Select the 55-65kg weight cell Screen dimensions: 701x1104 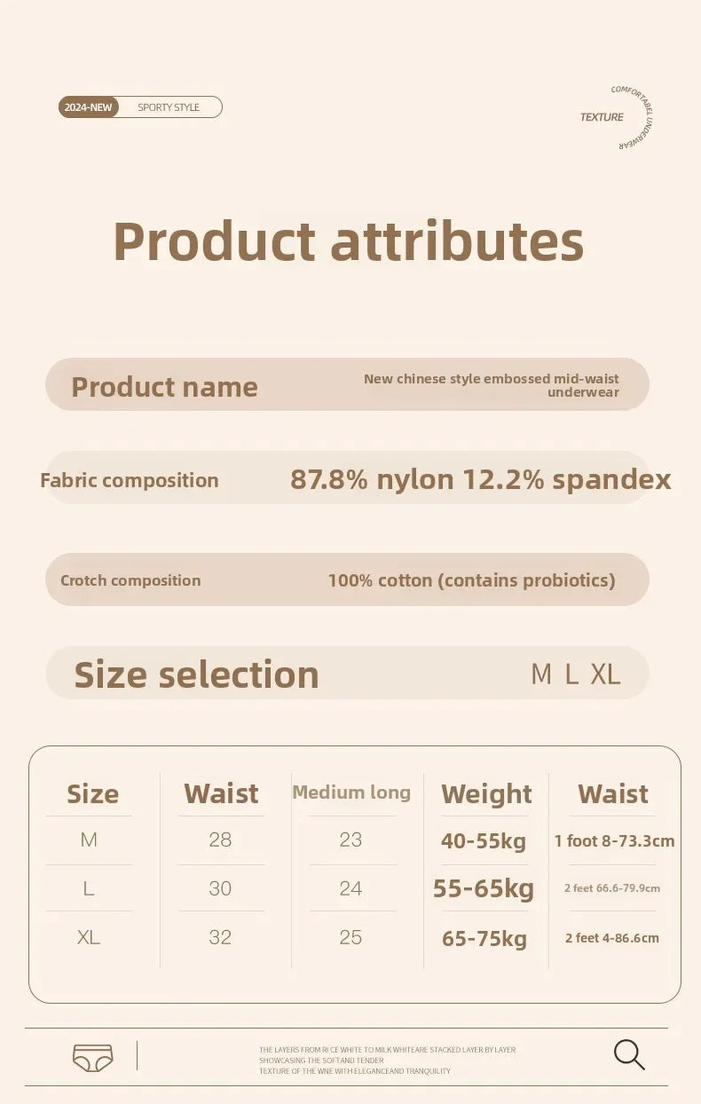click(x=484, y=888)
